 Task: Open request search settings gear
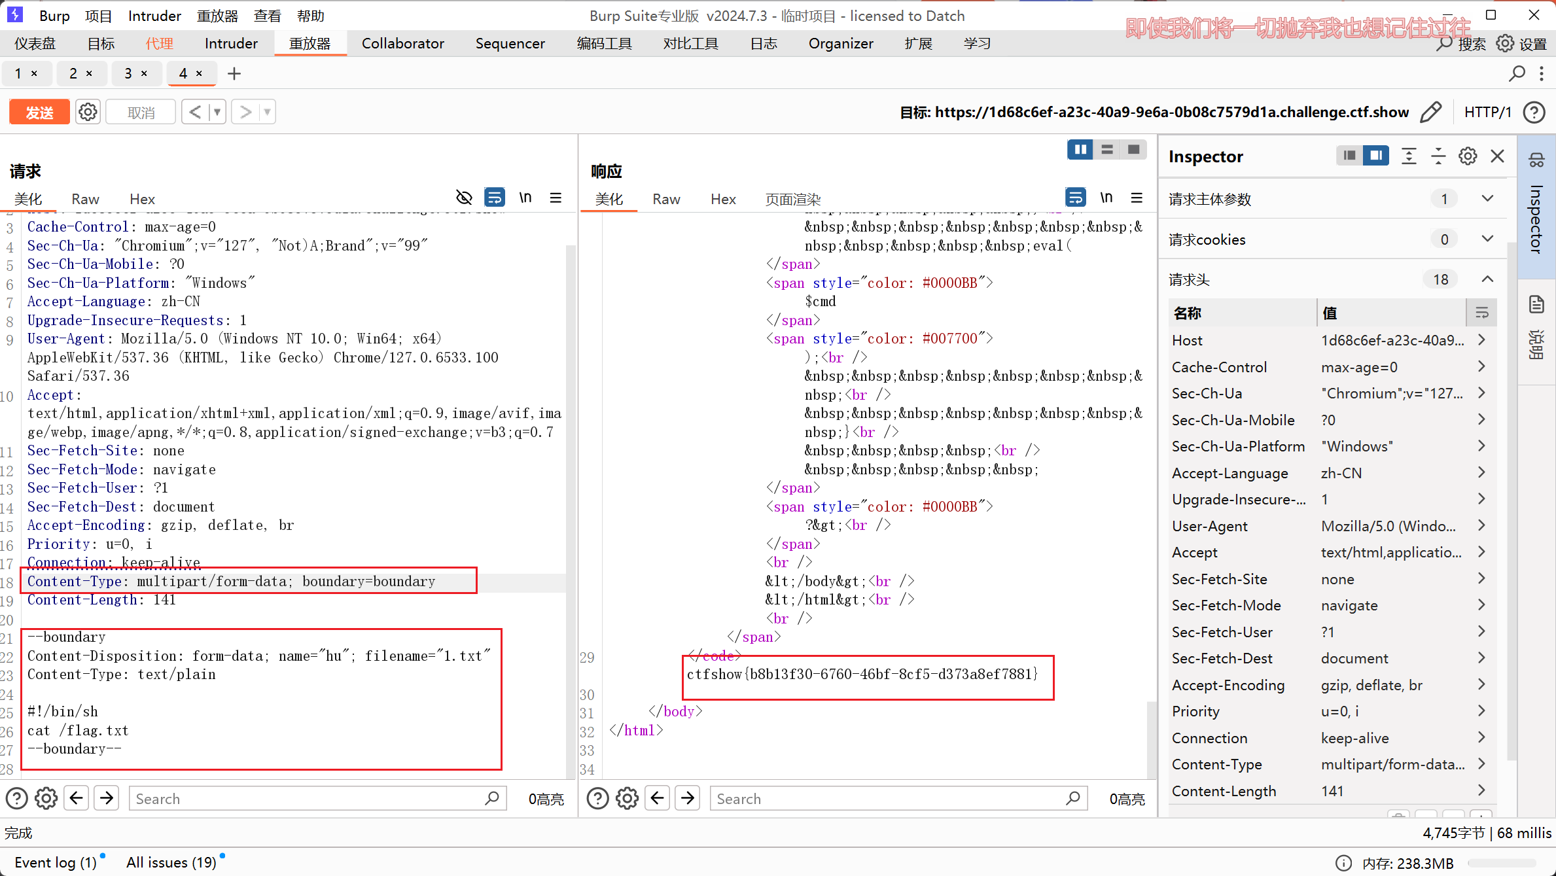pyautogui.click(x=46, y=799)
